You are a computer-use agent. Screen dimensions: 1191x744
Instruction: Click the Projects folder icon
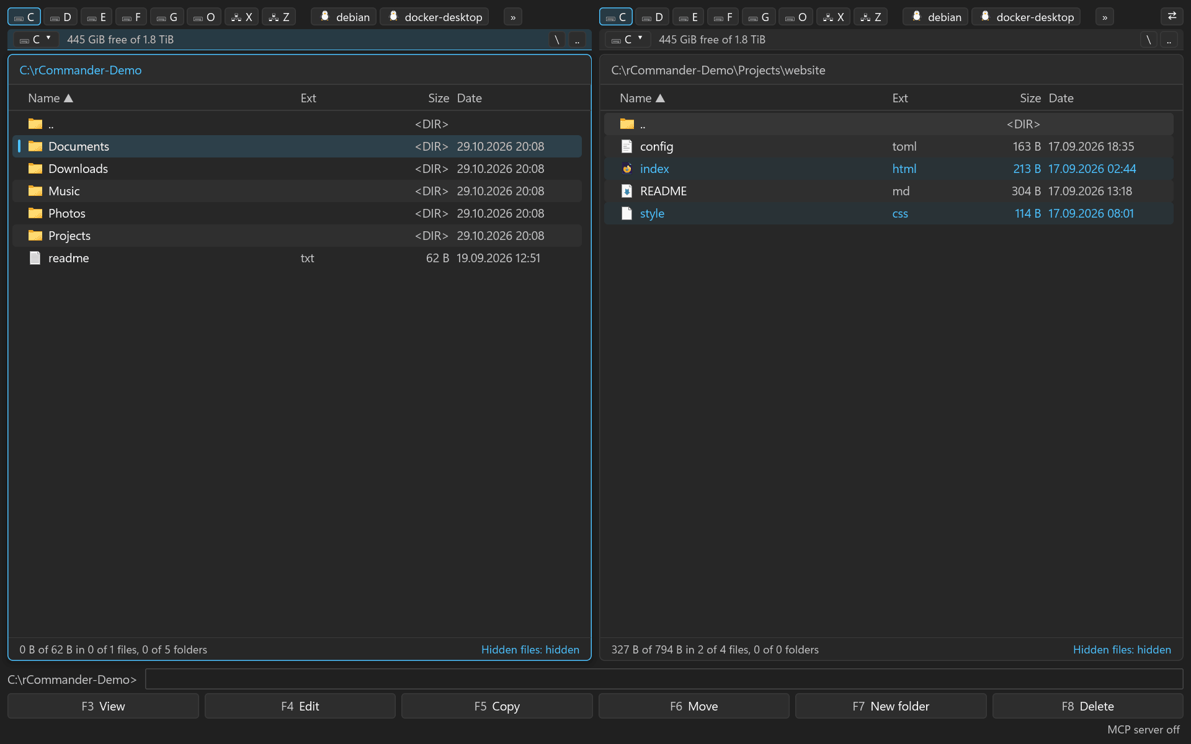(35, 236)
